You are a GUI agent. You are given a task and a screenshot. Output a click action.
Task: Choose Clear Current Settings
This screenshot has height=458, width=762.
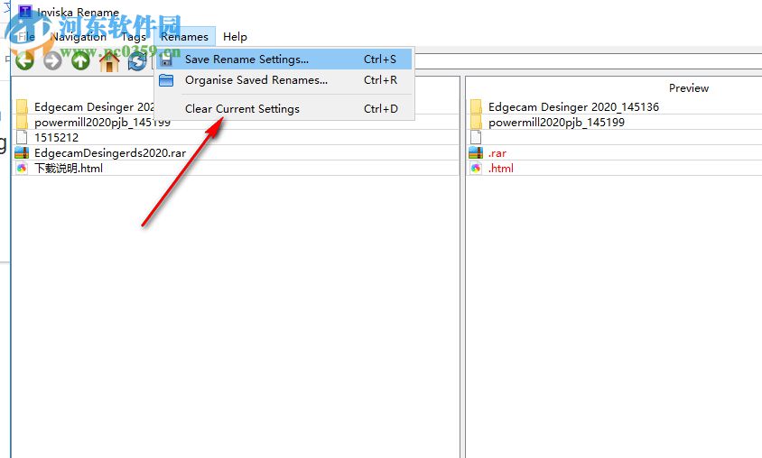[x=284, y=109]
